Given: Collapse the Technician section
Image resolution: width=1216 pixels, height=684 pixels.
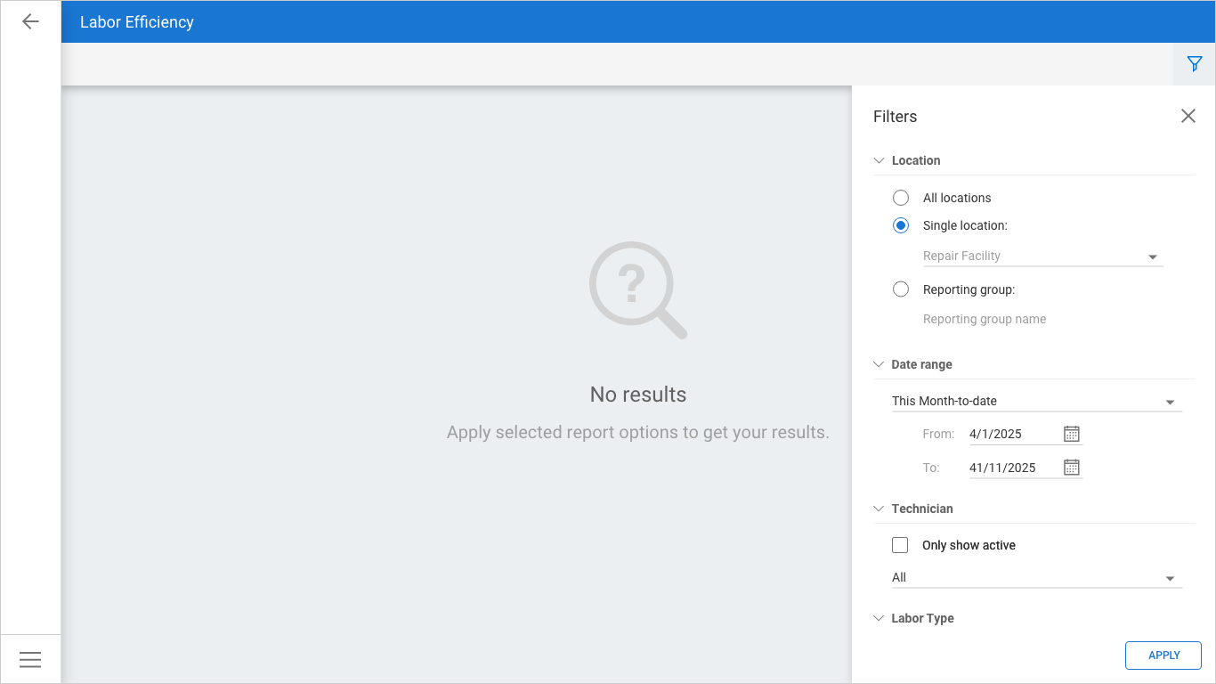Looking at the screenshot, I should pyautogui.click(x=880, y=509).
